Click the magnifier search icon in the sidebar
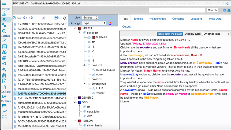231x130 pixels. (4, 31)
